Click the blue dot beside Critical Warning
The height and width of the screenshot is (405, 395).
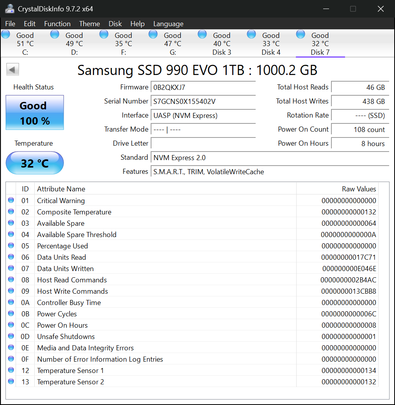click(11, 200)
